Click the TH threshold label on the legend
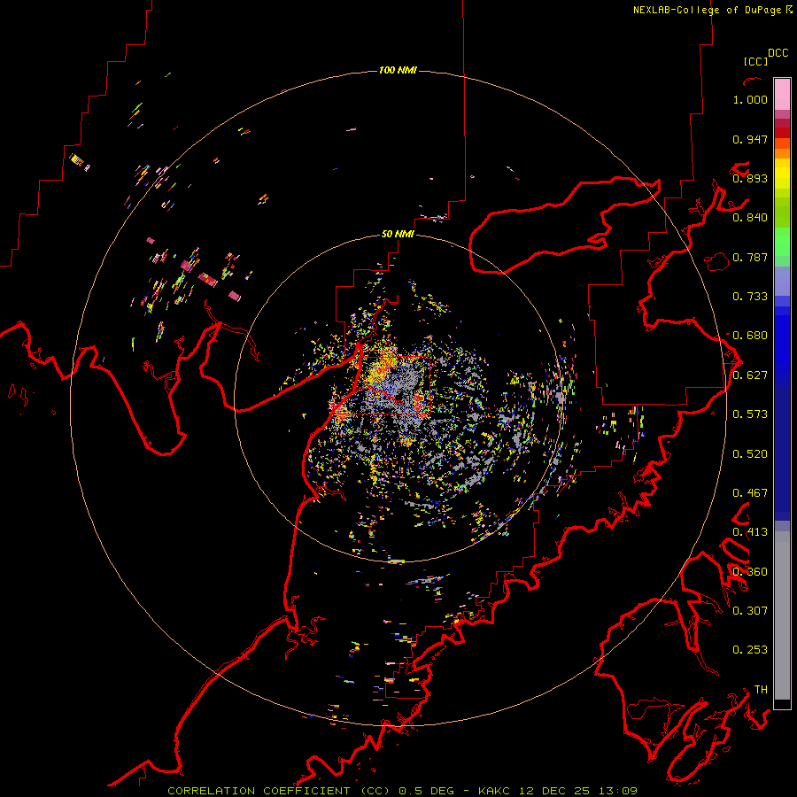Image resolution: width=797 pixels, height=797 pixels. [761, 690]
